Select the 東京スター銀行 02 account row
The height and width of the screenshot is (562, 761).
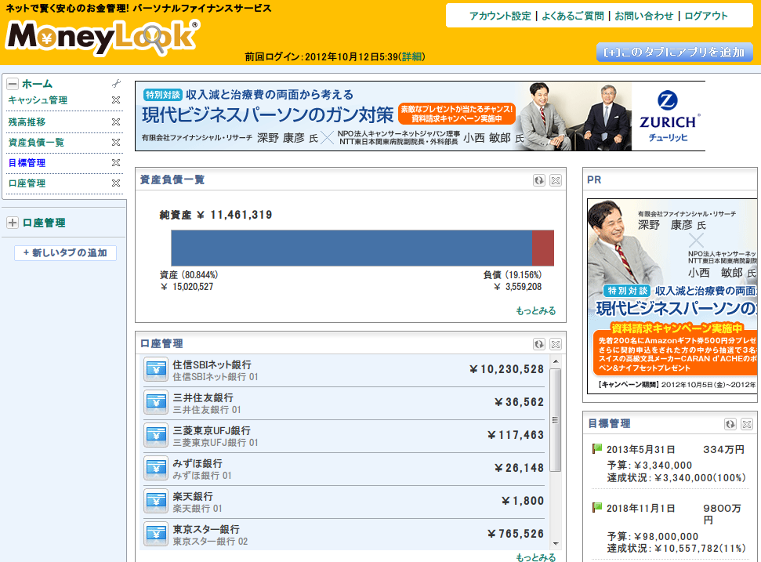pyautogui.click(x=344, y=535)
